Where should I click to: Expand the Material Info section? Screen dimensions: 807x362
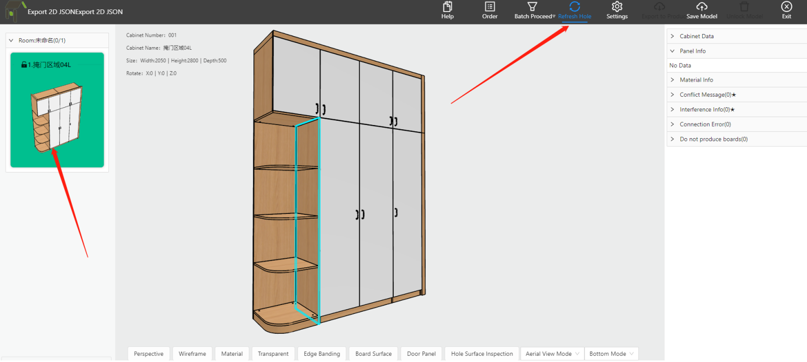(696, 80)
